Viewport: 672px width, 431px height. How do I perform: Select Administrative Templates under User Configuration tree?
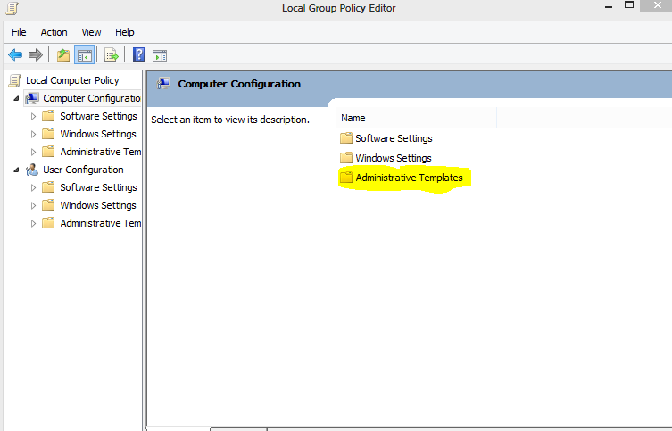[101, 223]
